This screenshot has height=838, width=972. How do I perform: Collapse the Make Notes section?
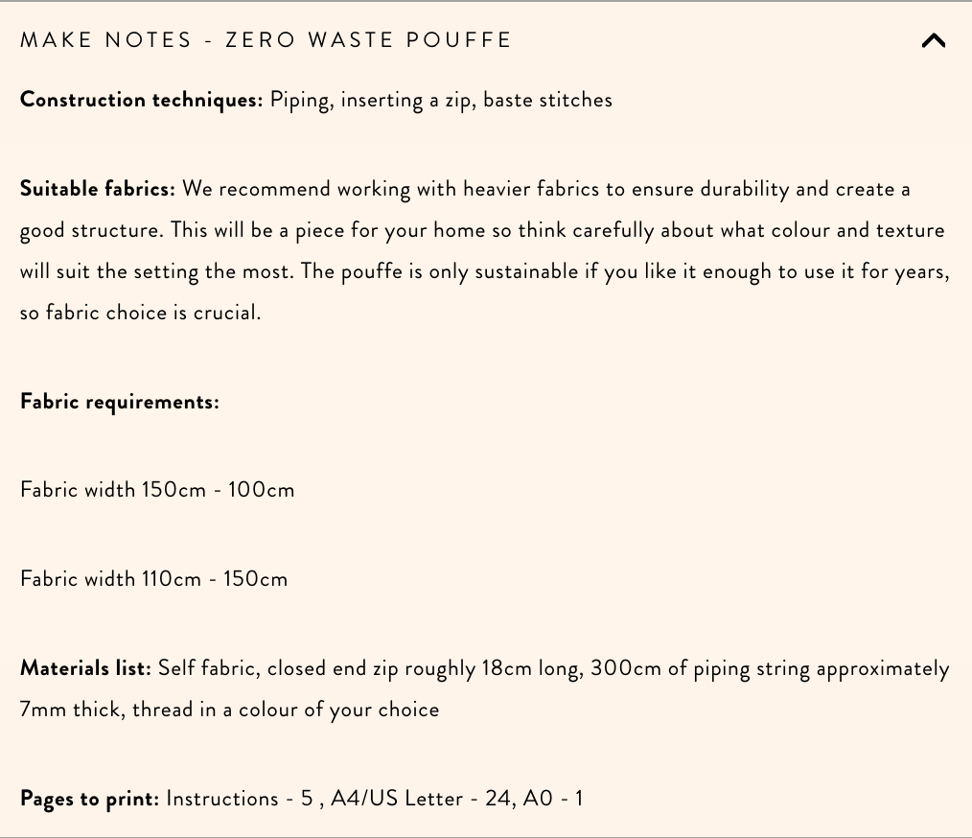point(933,40)
